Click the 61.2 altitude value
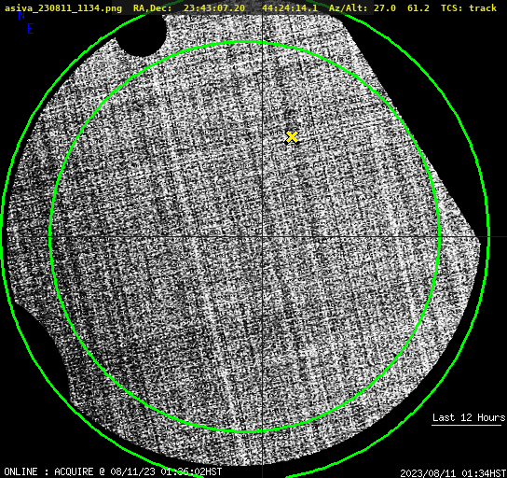507x478 pixels. click(x=418, y=8)
